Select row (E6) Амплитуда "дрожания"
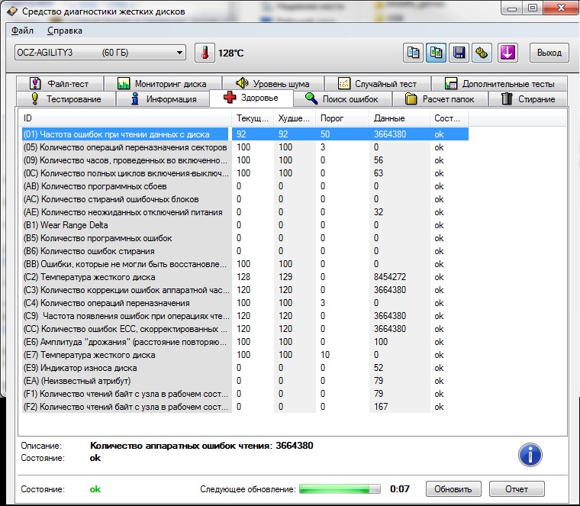 245,342
